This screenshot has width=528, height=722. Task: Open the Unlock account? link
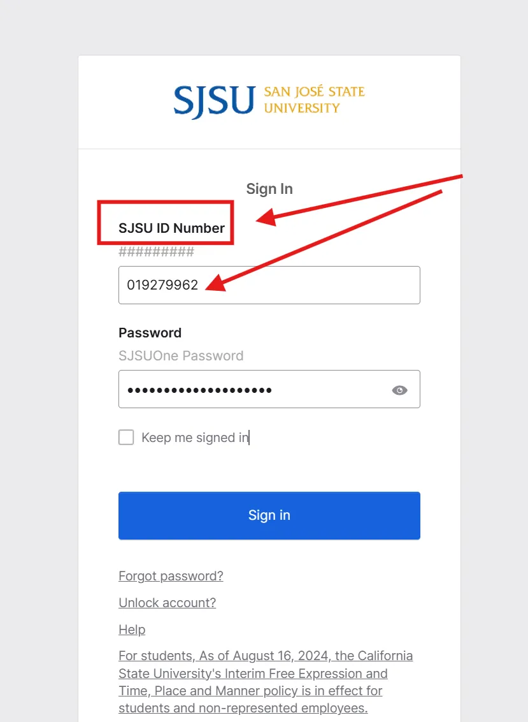(167, 603)
